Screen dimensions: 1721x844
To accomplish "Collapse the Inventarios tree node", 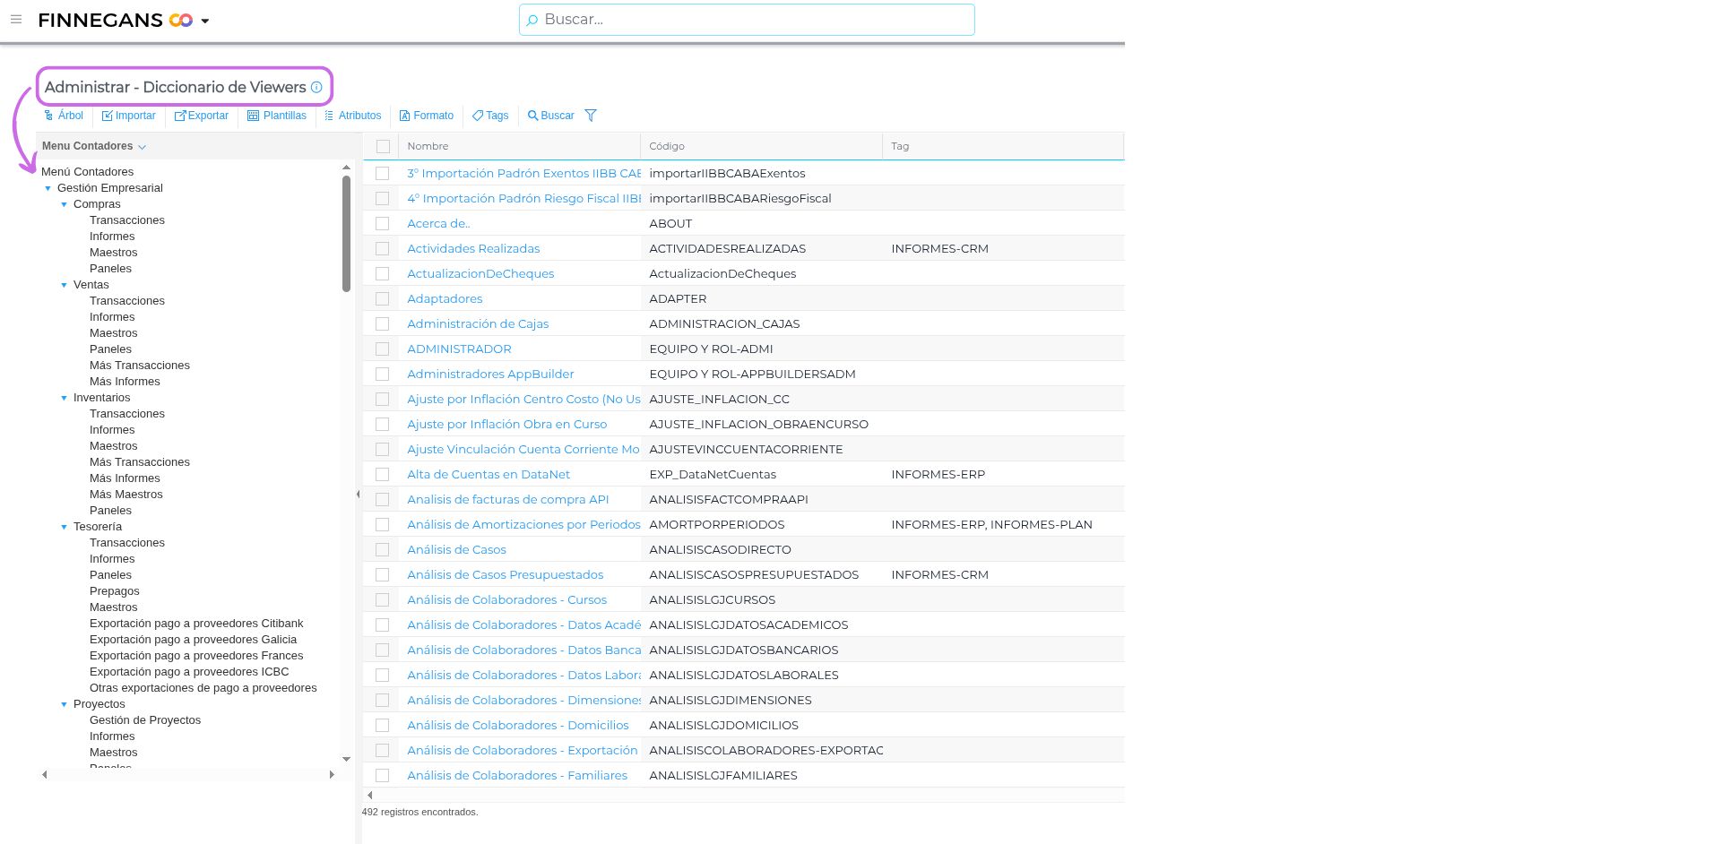I will pos(65,398).
